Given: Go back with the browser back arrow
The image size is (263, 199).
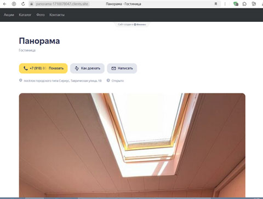Looking at the screenshot, I should [5, 4].
